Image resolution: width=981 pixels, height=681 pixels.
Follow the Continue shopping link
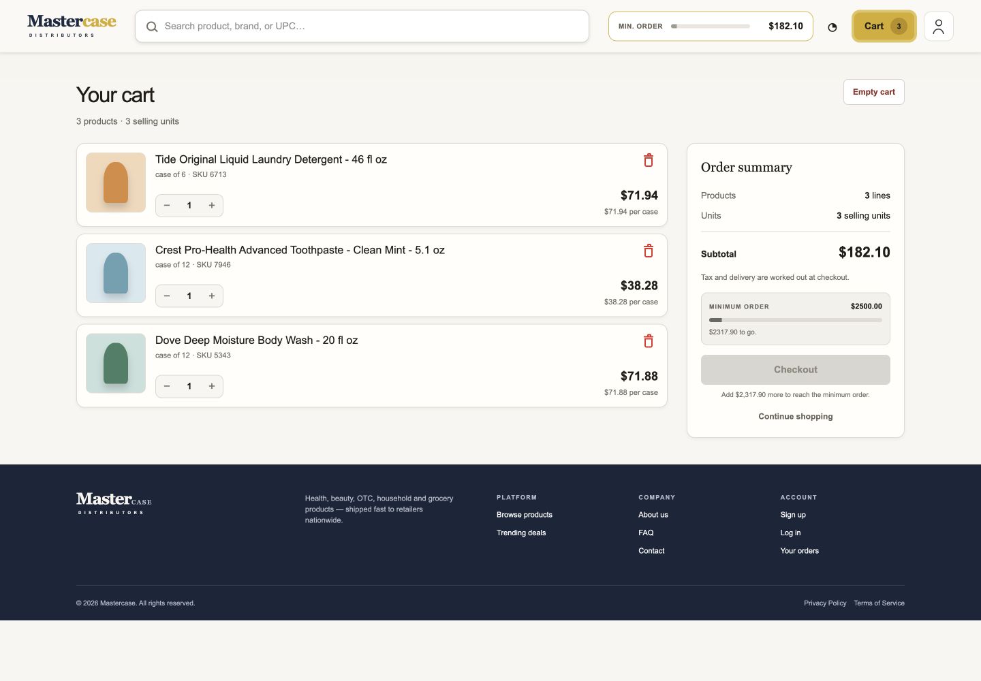pyautogui.click(x=796, y=416)
